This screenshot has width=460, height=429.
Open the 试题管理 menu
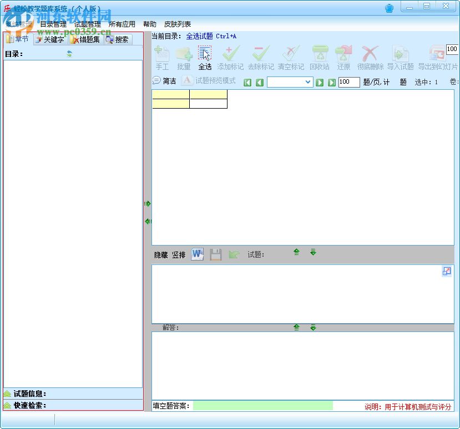85,24
